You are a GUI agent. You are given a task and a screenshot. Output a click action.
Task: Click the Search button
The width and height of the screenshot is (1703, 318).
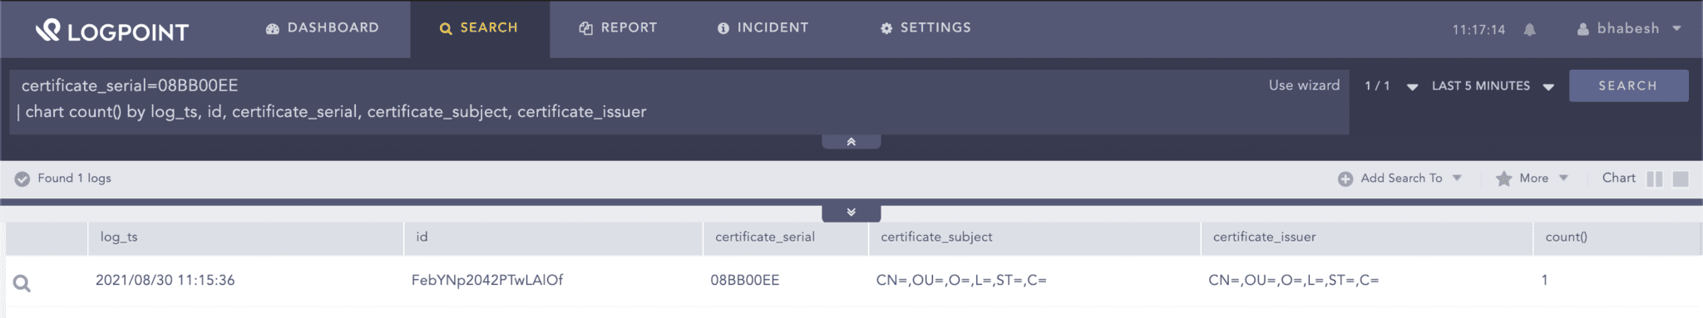pyautogui.click(x=1628, y=86)
